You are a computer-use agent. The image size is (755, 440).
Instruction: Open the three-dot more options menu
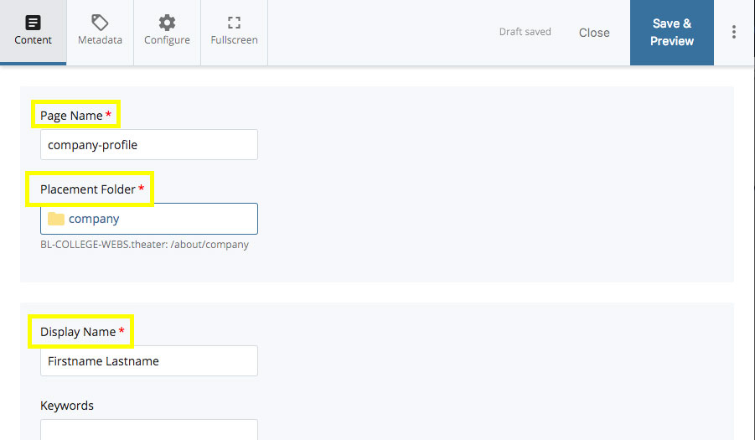coord(734,32)
